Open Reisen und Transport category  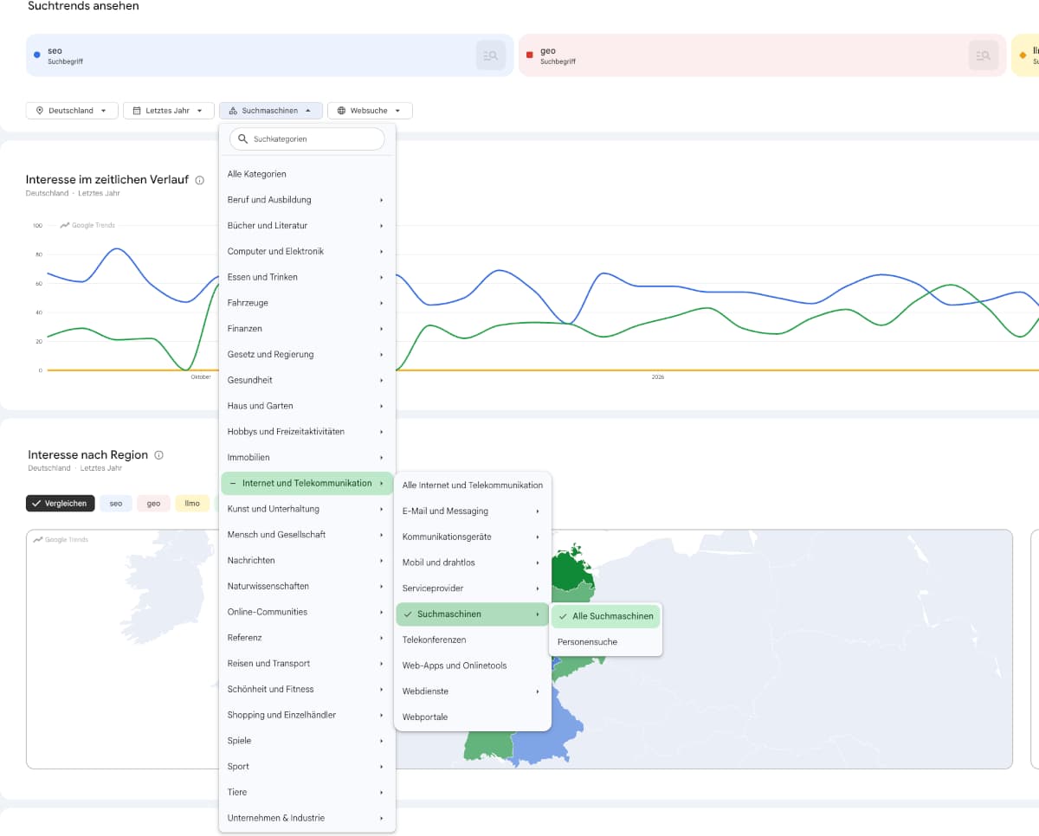307,664
